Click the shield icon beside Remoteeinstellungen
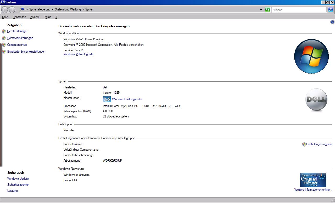This screenshot has height=203, width=335. 4,38
